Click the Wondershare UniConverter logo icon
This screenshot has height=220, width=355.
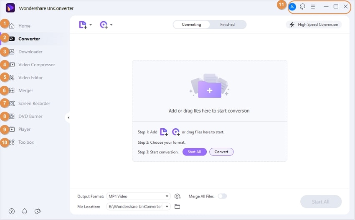click(10, 8)
